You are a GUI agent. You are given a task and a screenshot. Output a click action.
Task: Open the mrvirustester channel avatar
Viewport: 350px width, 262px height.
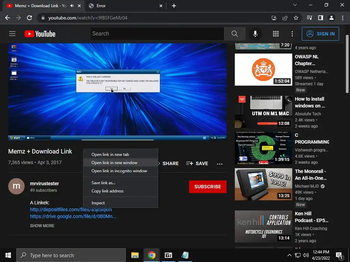click(x=16, y=186)
